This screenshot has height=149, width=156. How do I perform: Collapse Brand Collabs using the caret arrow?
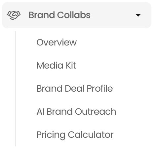138,15
